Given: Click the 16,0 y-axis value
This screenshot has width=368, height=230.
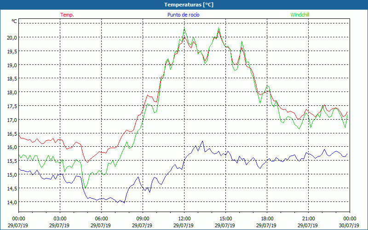Looking at the screenshot, I should [12, 147].
